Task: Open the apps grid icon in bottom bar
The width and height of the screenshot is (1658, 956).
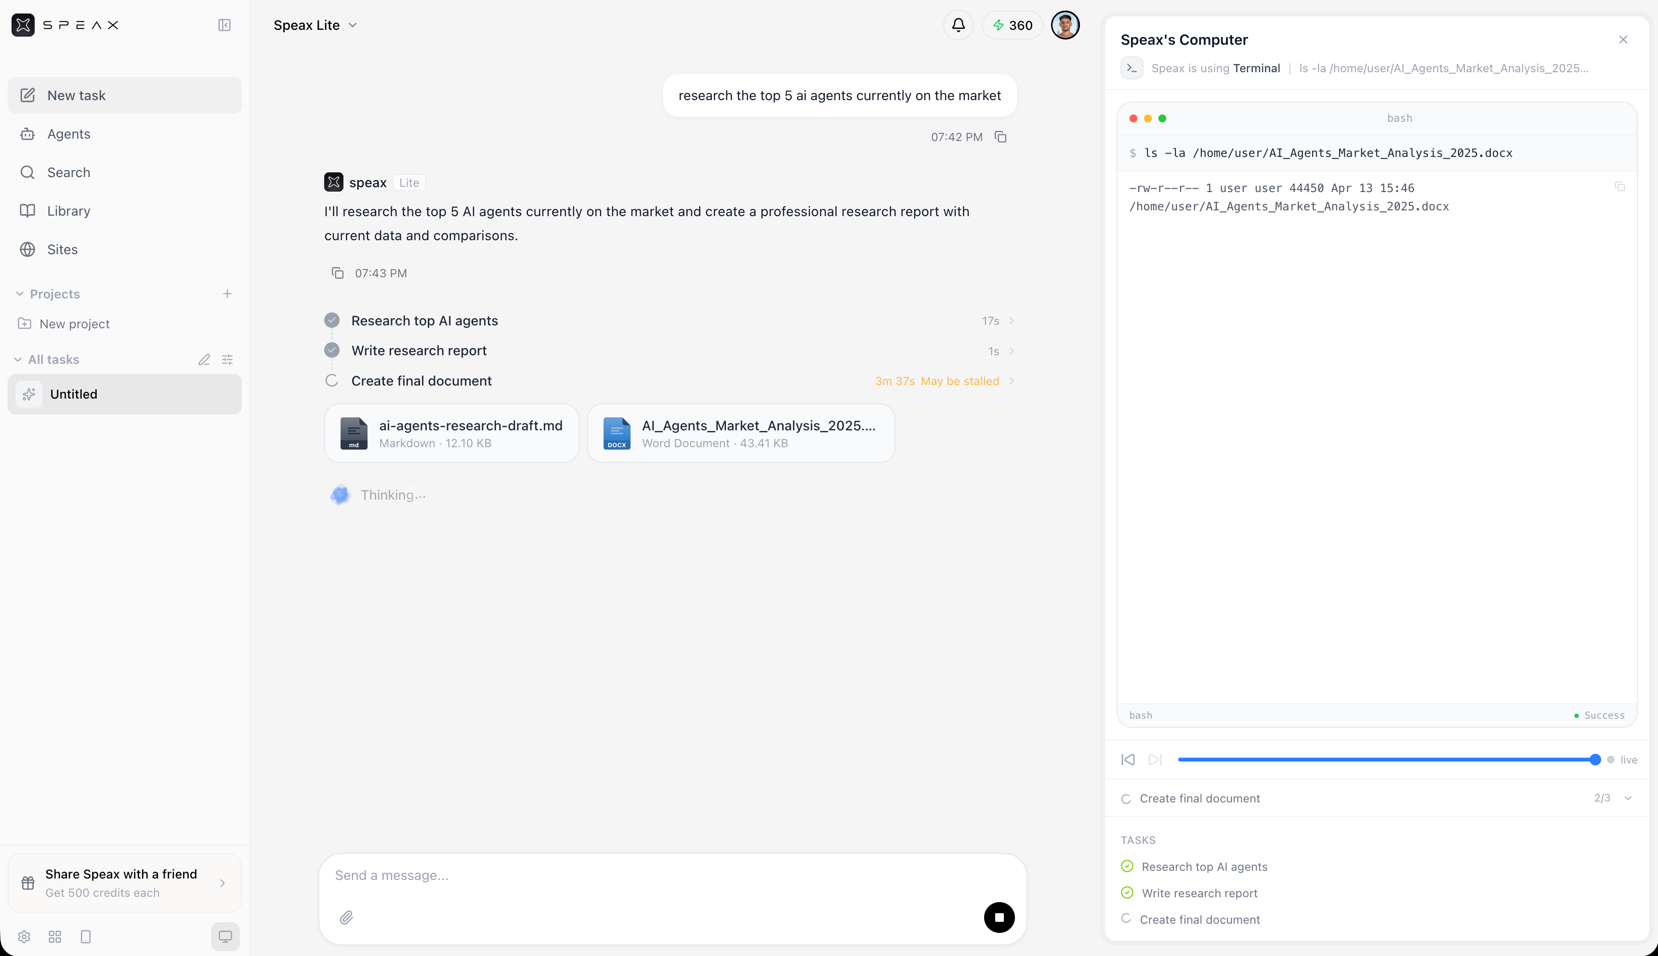Action: [x=54, y=937]
